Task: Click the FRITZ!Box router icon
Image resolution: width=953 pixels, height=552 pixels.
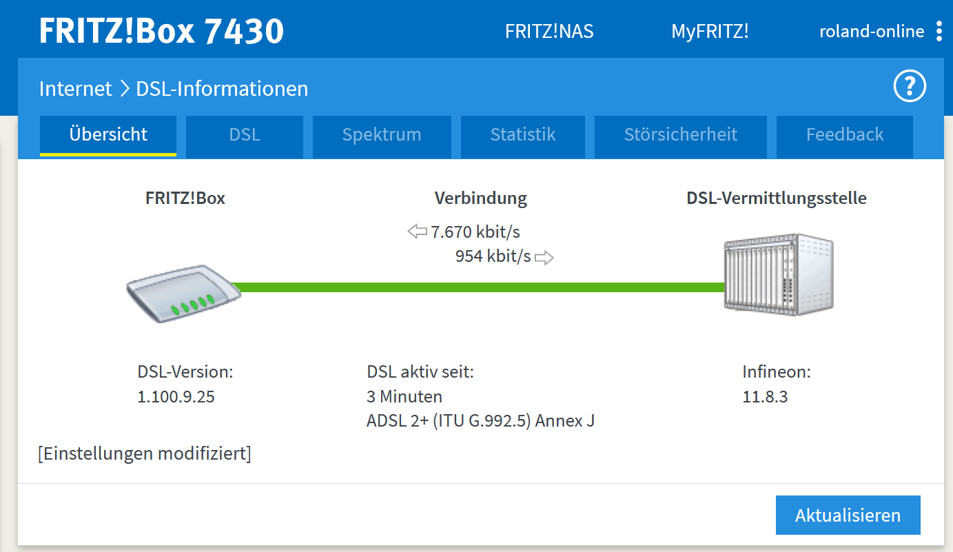Action: (x=183, y=293)
